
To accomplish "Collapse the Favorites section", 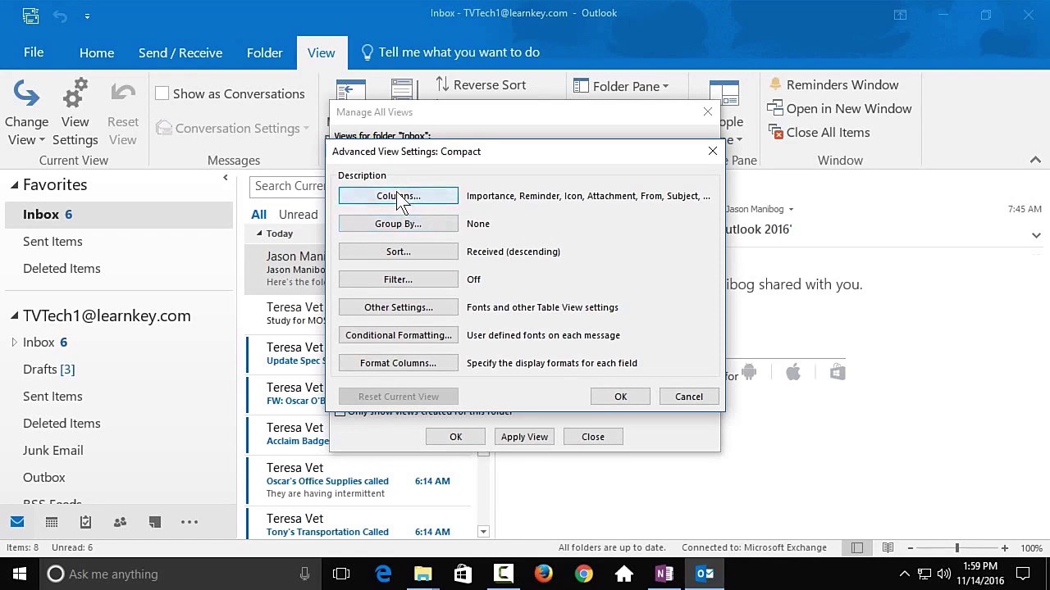I will (x=14, y=185).
